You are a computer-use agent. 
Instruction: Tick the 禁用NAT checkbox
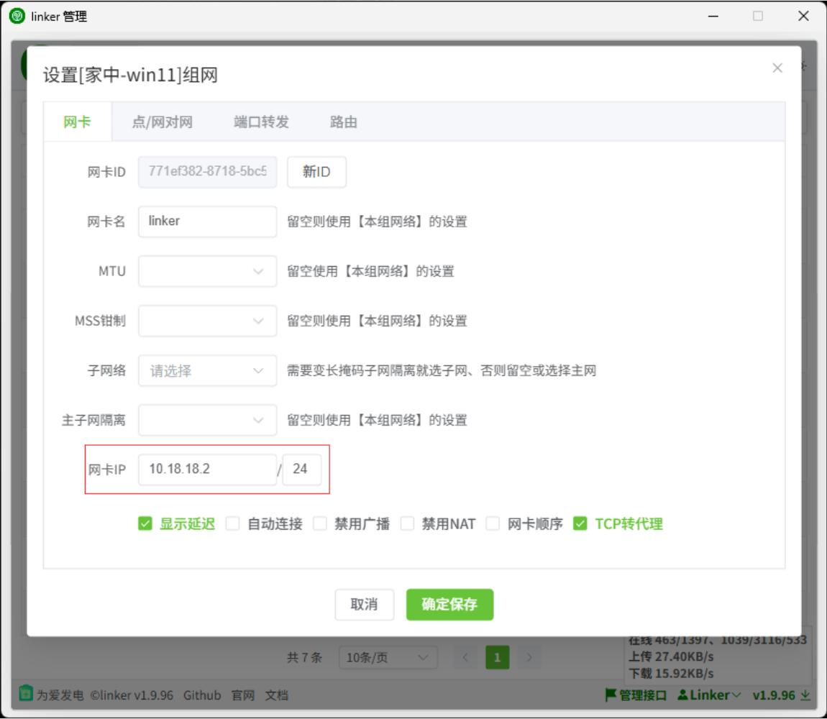click(407, 524)
